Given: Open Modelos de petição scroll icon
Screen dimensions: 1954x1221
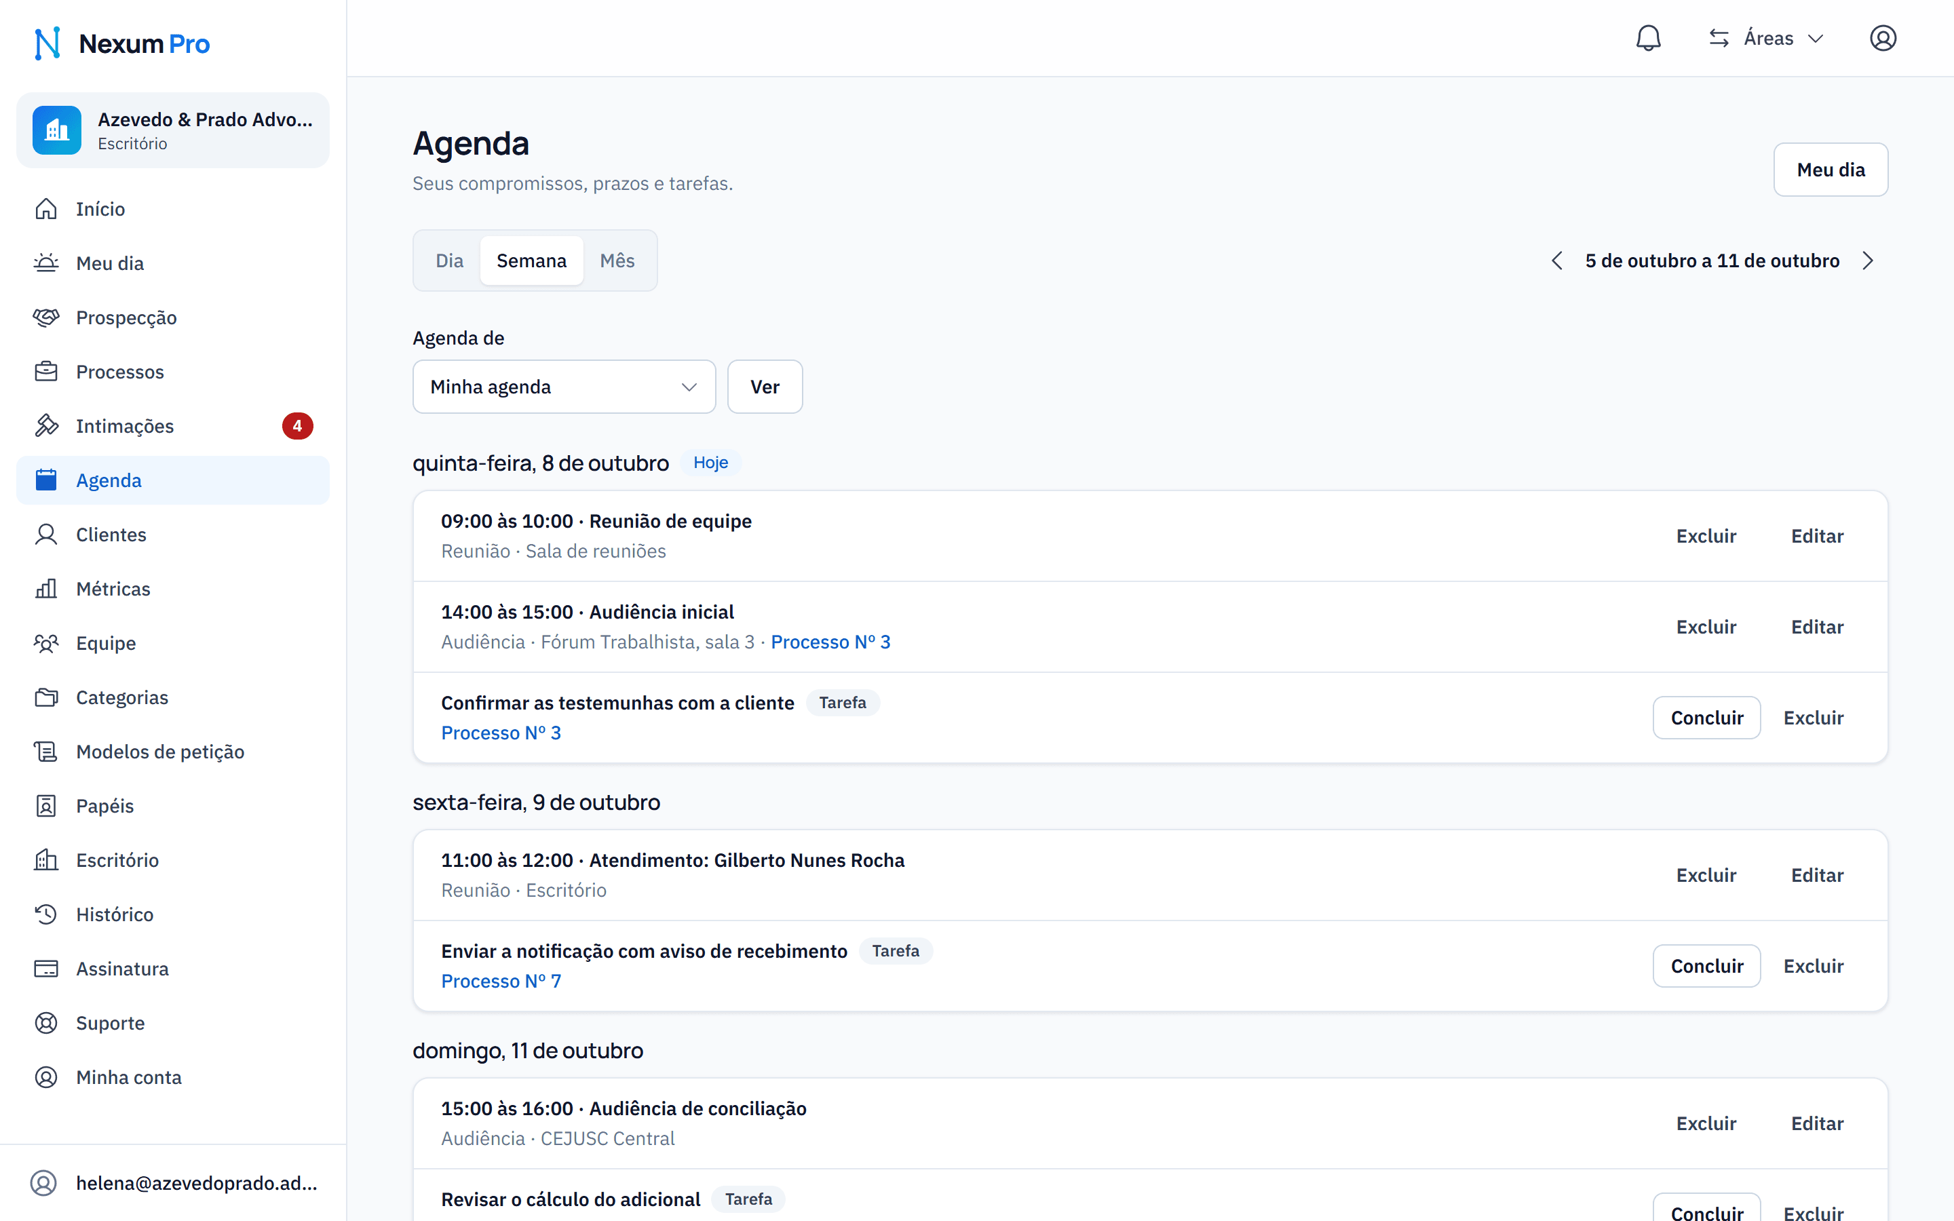Looking at the screenshot, I should 46,752.
